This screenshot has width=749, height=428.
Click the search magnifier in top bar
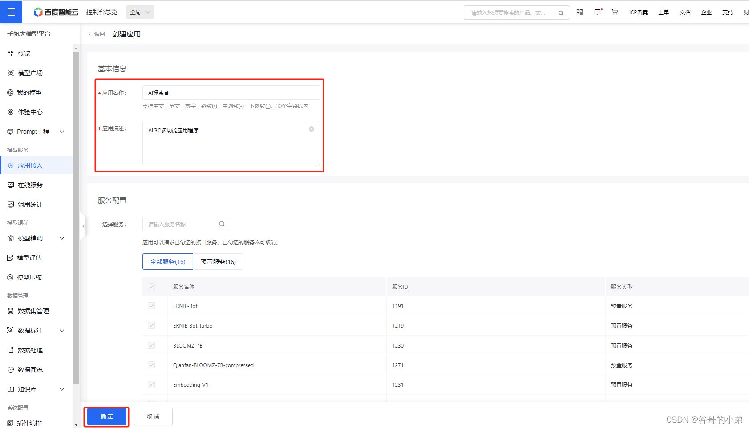tap(561, 13)
